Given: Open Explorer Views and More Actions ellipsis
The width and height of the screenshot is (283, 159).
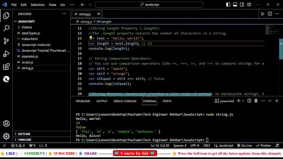Looking at the screenshot, I should (x=64, y=14).
